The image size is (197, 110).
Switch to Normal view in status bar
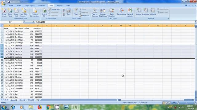click(164, 103)
